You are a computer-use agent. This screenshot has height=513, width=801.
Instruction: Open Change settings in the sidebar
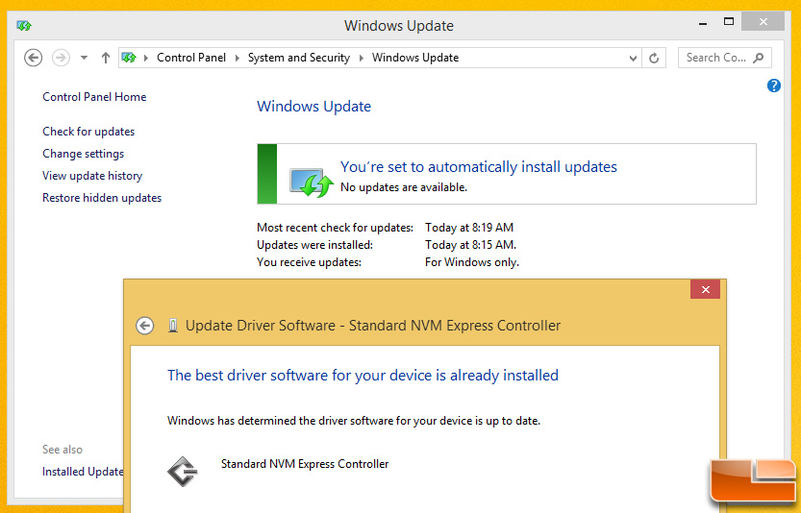(83, 154)
